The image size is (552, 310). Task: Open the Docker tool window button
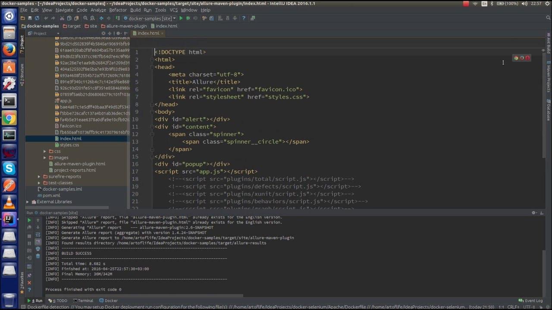[108, 301]
